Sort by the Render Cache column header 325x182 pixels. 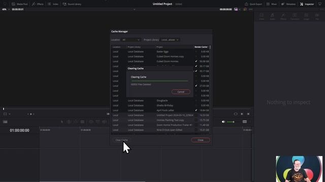[x=201, y=47]
